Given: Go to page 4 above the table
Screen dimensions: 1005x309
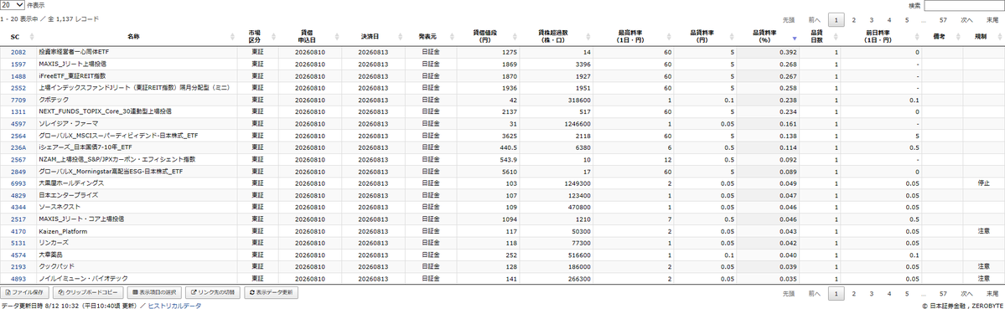Looking at the screenshot, I should (x=889, y=20).
